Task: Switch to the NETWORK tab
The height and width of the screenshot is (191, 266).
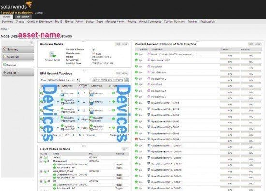Action: pos(23,17)
